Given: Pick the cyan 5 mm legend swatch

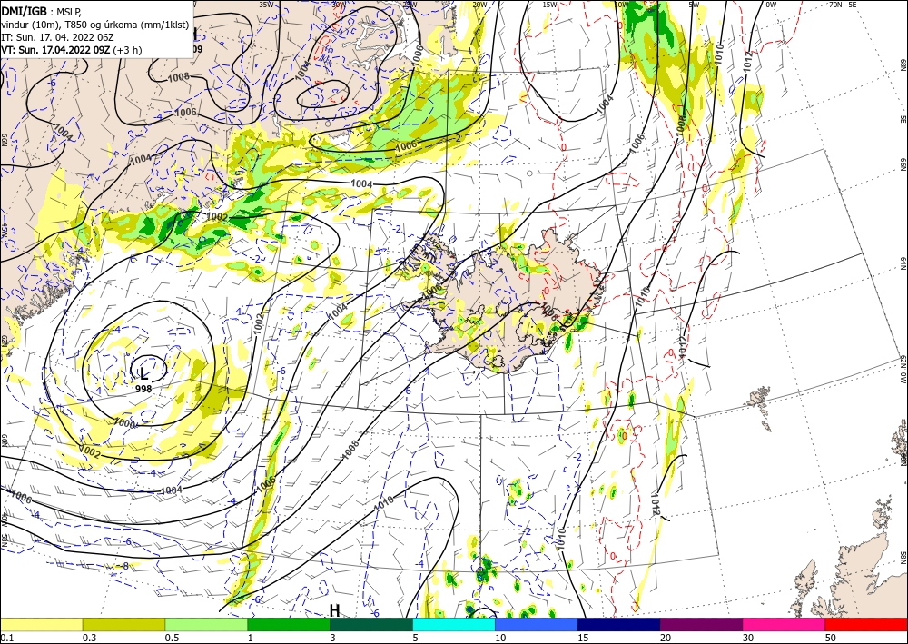Looking at the screenshot, I should click(454, 624).
